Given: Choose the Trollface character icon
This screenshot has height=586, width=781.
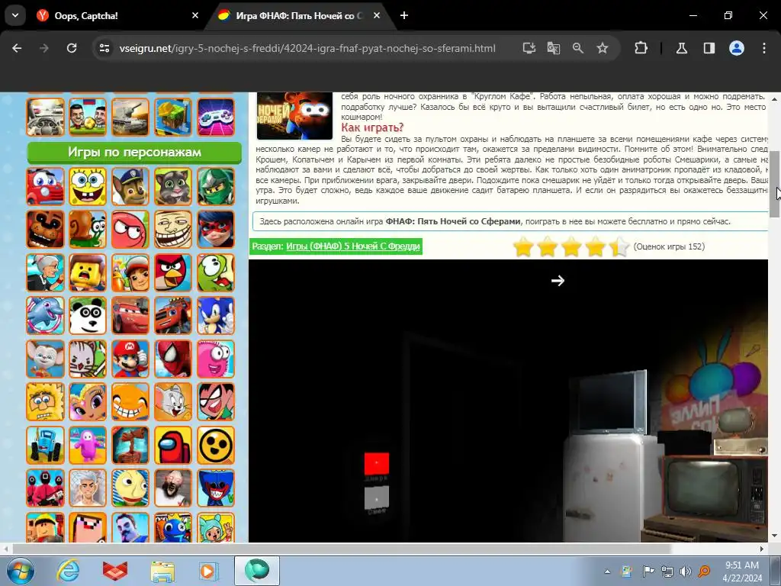Looking at the screenshot, I should tap(173, 229).
